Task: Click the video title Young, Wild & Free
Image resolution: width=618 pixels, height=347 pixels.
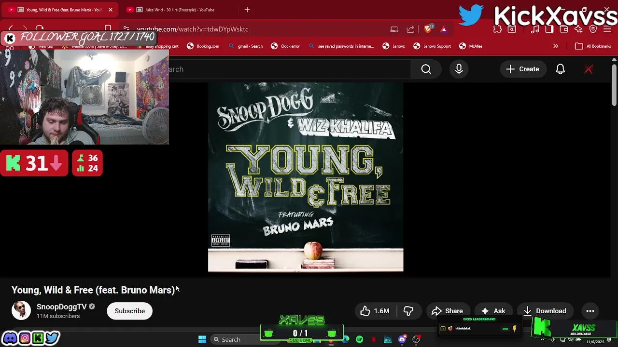Action: coord(93,290)
